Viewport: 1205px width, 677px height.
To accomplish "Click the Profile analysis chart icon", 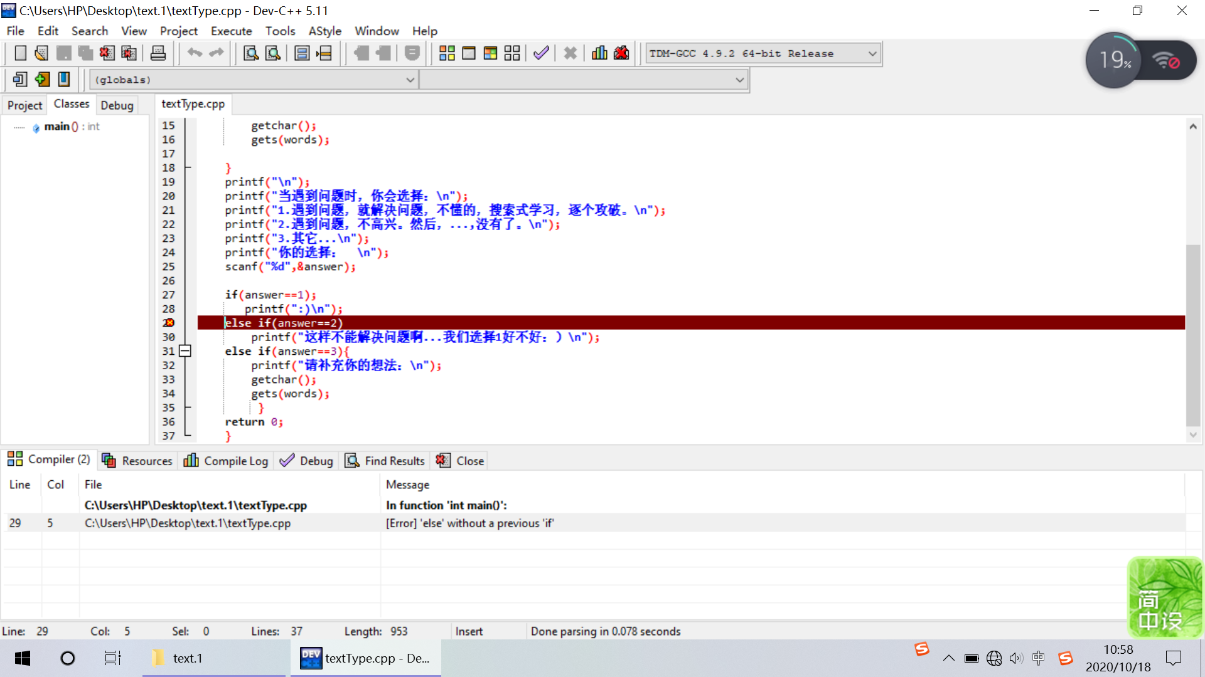I will coord(599,53).
